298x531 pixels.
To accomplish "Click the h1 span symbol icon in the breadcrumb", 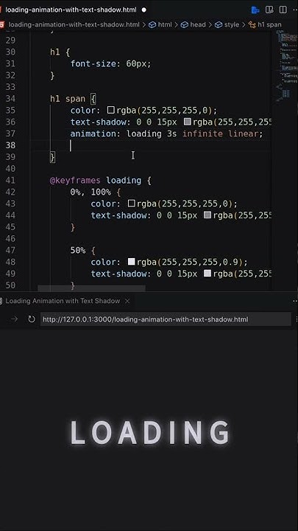I will [252, 24].
